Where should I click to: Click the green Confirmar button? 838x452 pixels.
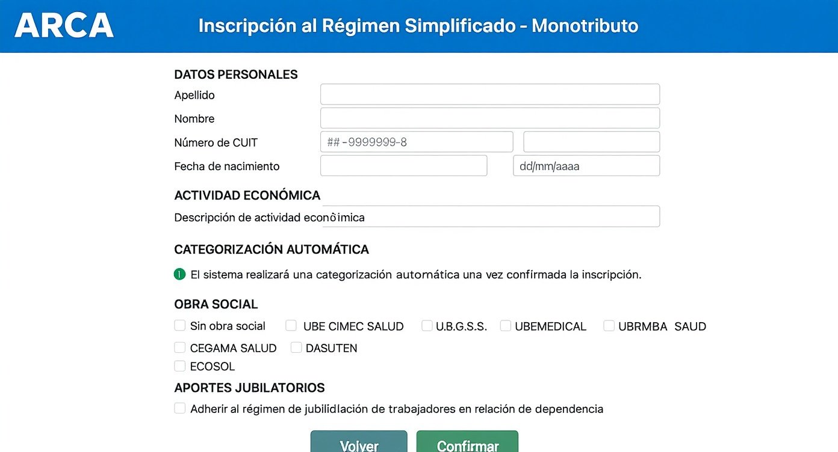(x=467, y=444)
